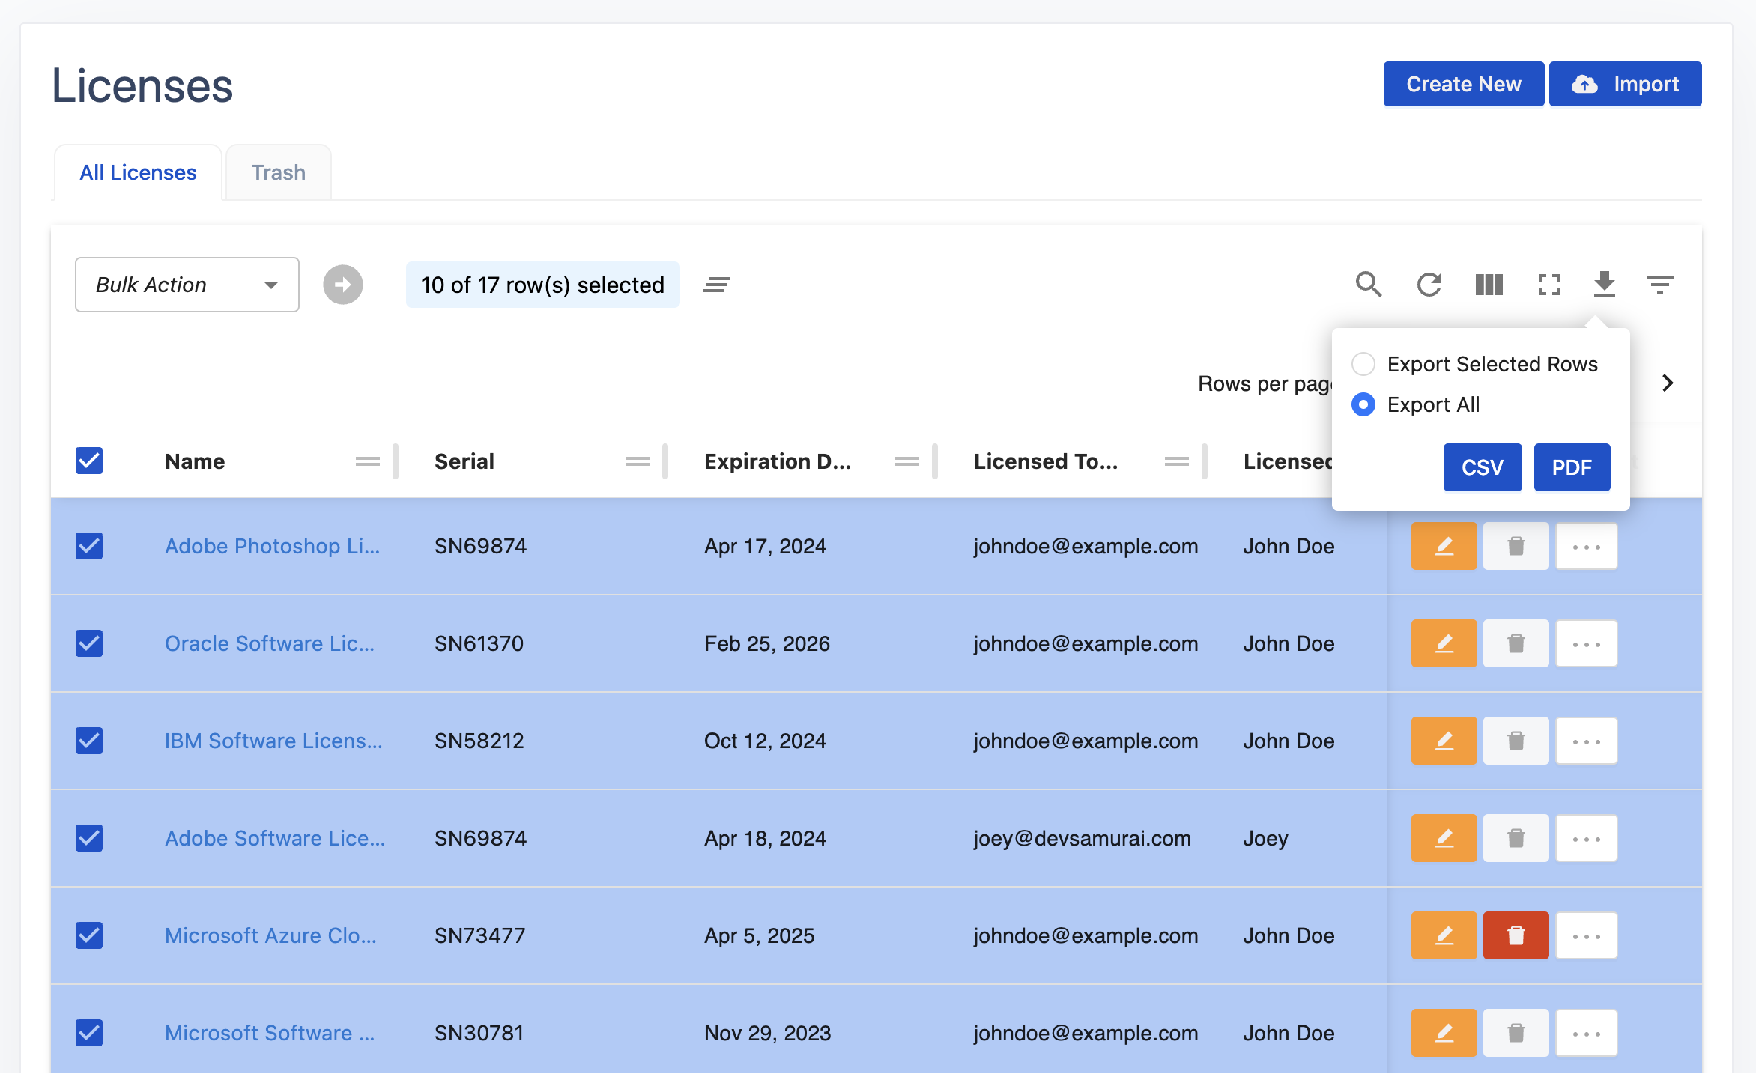The height and width of the screenshot is (1074, 1756).
Task: Toggle fullscreen table view
Action: click(x=1549, y=285)
